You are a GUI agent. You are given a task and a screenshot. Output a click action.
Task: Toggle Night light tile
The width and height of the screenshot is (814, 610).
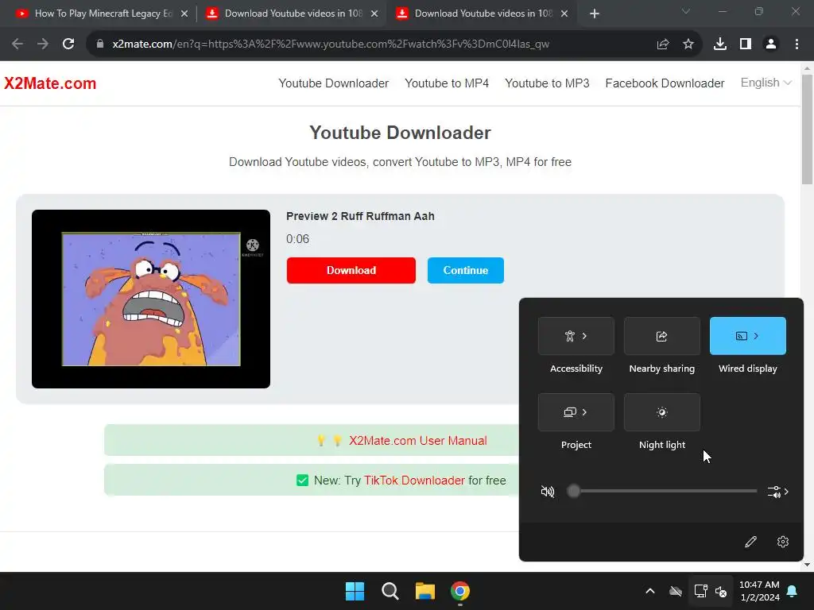click(x=662, y=412)
